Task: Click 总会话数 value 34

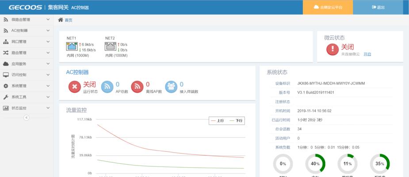Action: (x=299, y=129)
